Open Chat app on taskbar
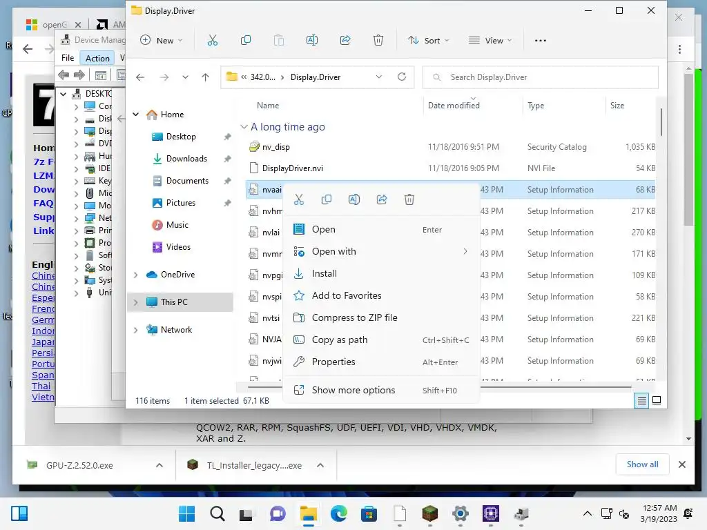 tap(278, 513)
